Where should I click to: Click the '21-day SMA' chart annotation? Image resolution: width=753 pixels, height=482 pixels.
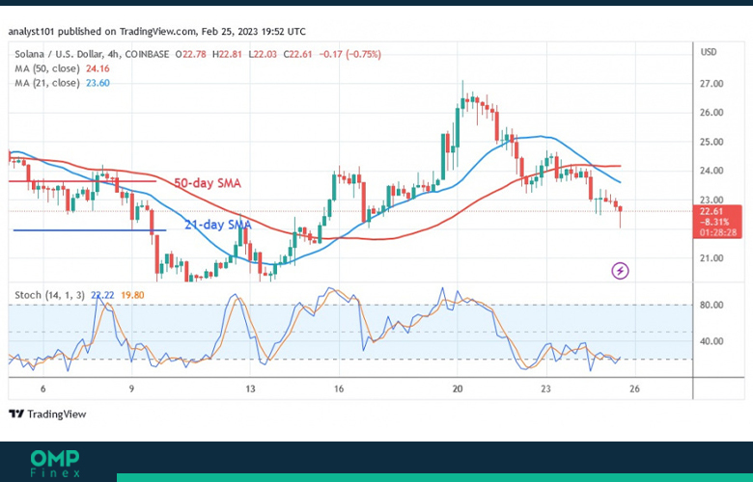tap(218, 225)
